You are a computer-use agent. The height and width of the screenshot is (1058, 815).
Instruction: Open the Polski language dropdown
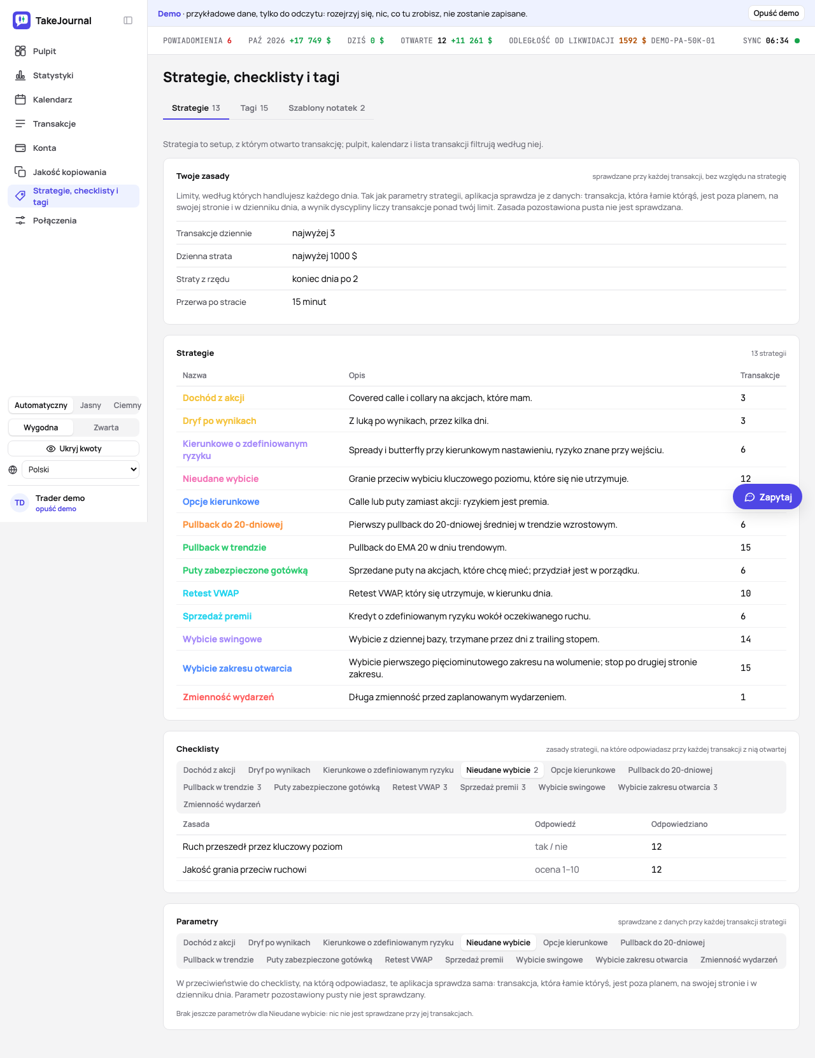click(81, 470)
